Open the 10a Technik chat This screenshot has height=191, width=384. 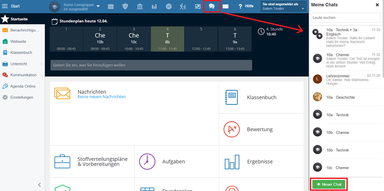click(346, 115)
